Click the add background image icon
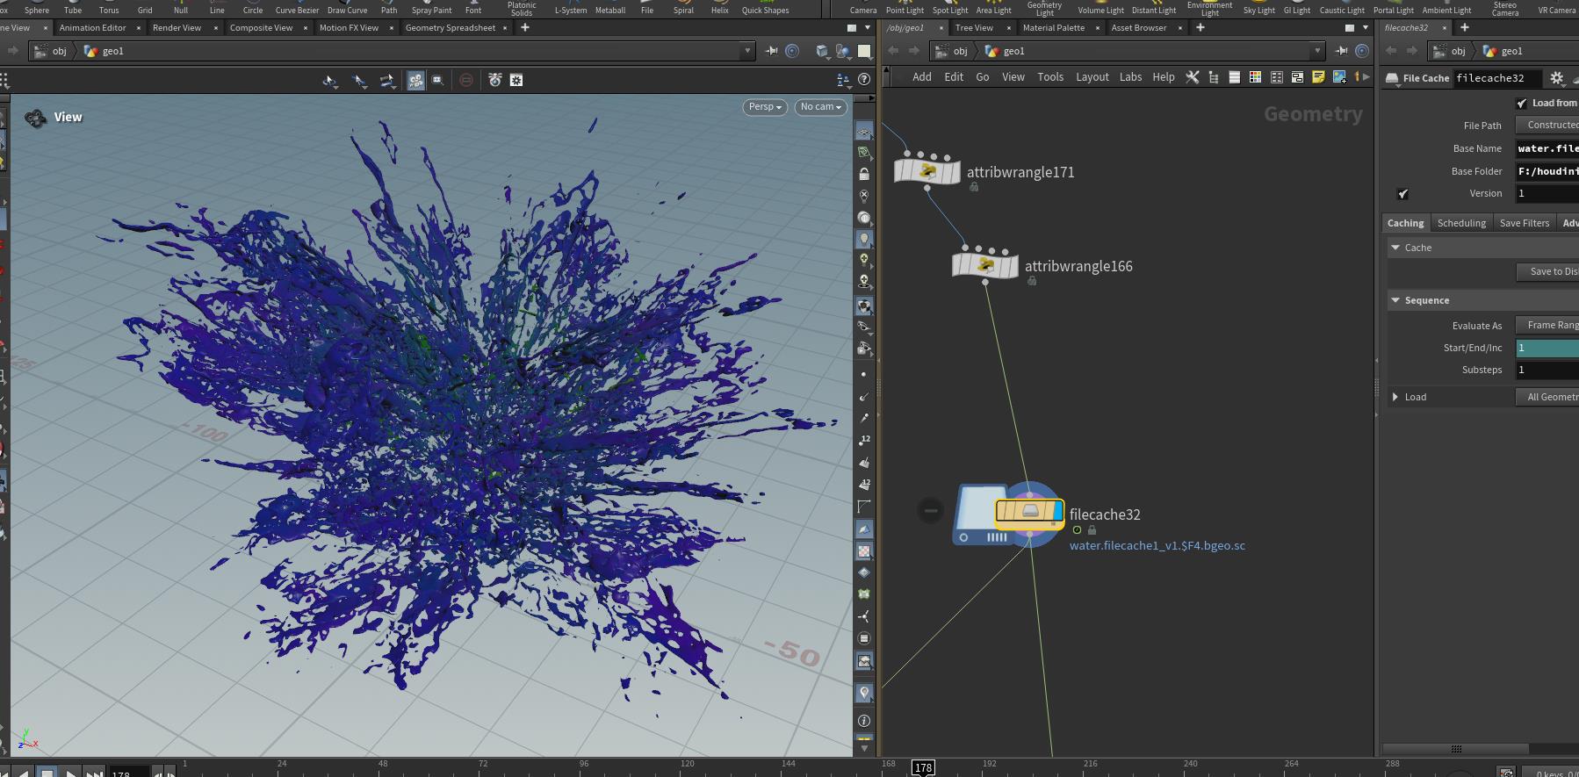The height and width of the screenshot is (777, 1579). tap(1339, 77)
